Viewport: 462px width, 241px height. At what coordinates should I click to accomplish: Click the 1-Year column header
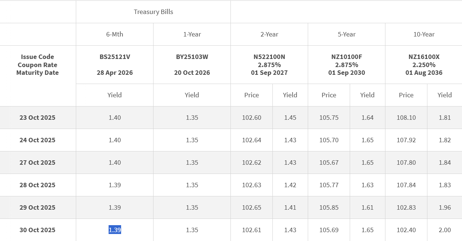[191, 34]
